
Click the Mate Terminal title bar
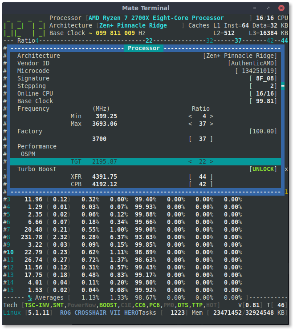coord(146,8)
